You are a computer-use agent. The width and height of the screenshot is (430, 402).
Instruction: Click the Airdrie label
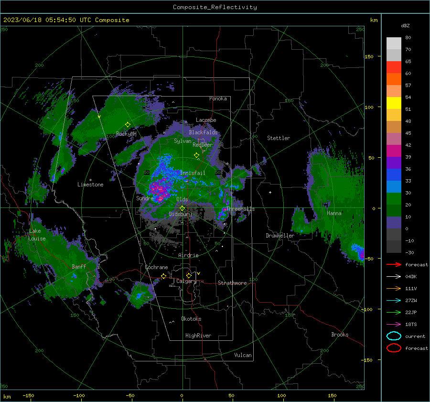point(188,255)
